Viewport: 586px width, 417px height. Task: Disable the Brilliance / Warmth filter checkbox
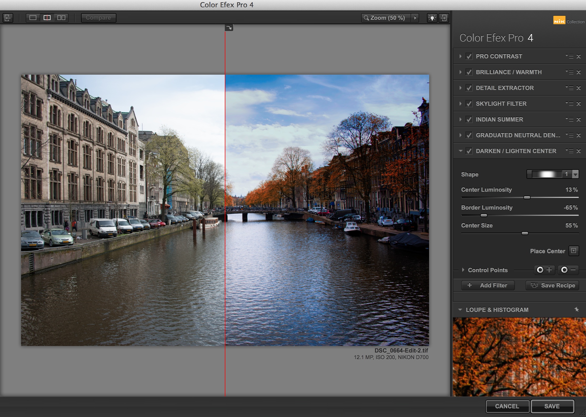click(x=469, y=72)
